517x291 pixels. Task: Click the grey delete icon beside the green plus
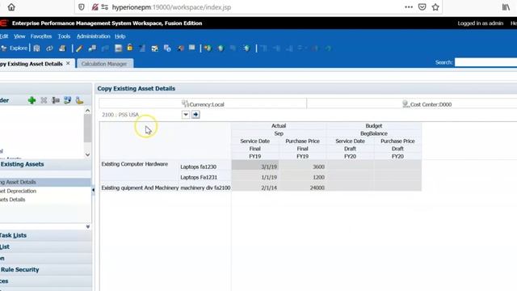coord(44,100)
